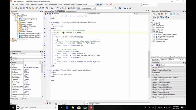Click the Save toolbar icon
196x110 pixels.
(x=21, y=8)
